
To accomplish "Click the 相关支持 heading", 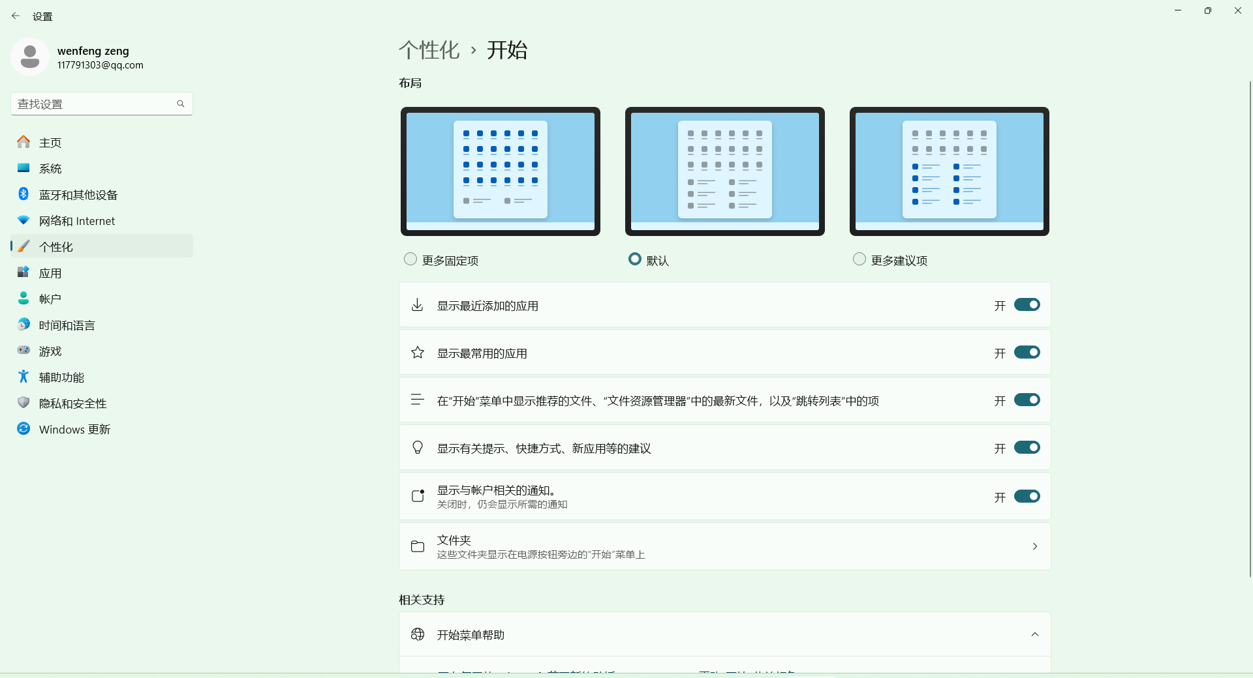I will [422, 600].
